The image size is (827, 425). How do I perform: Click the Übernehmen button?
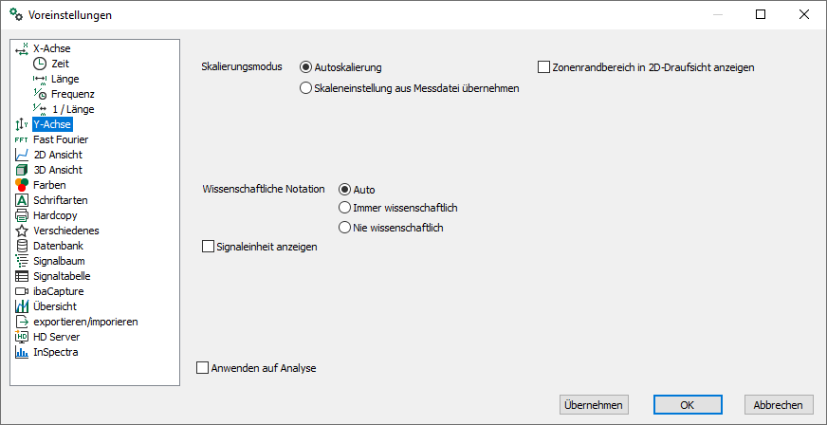click(594, 405)
